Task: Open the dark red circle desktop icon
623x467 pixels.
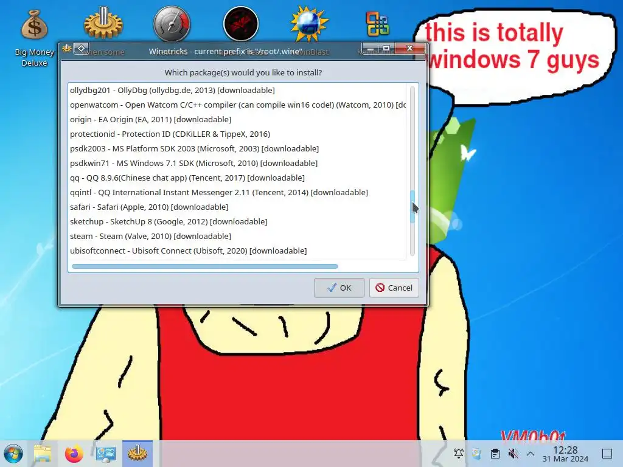Action: [x=241, y=24]
